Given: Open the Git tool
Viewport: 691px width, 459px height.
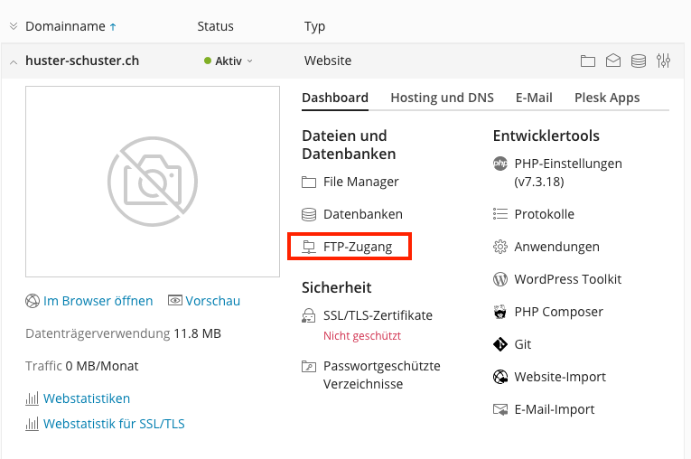Looking at the screenshot, I should pos(522,344).
